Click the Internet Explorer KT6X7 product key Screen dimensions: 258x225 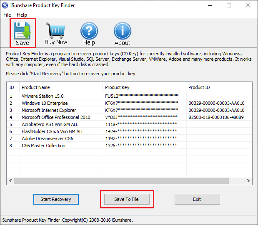(x=142, y=110)
